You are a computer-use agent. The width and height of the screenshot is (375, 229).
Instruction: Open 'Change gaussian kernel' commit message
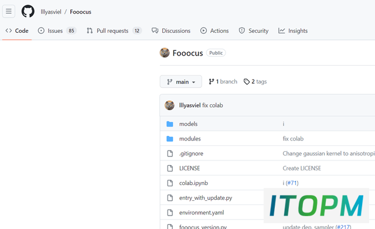pyautogui.click(x=329, y=153)
